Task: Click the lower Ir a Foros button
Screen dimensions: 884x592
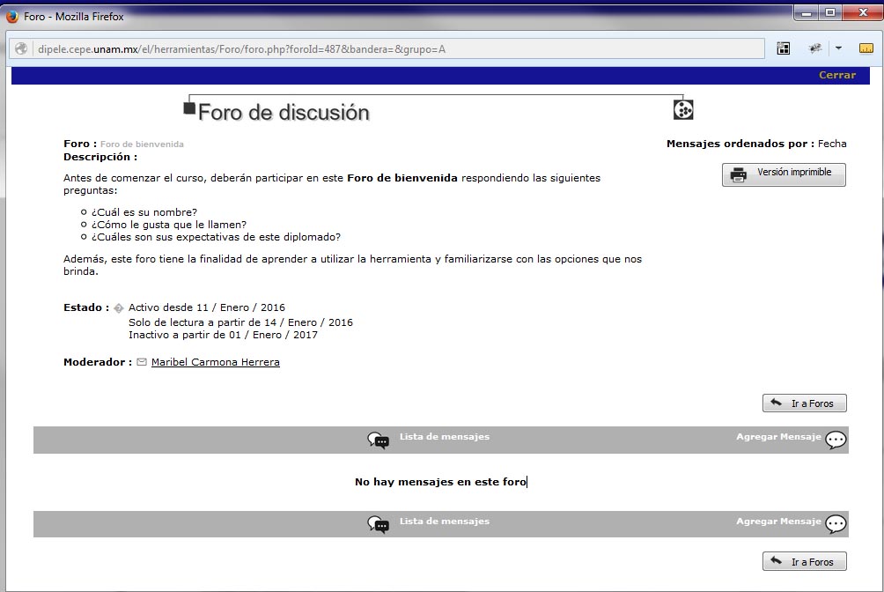Action: point(804,561)
